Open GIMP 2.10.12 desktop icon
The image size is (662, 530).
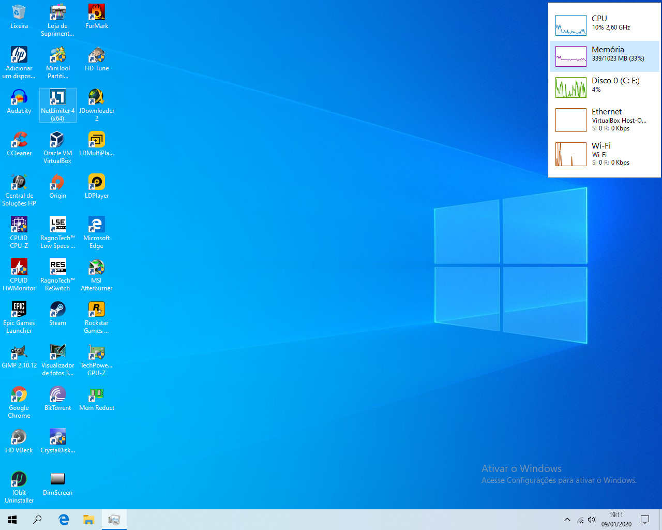tap(19, 356)
